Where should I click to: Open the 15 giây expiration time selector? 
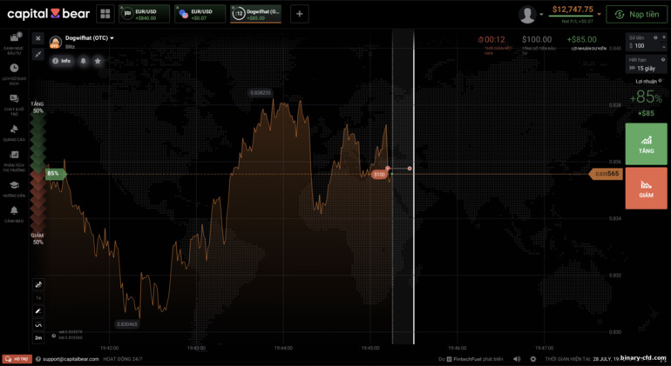click(646, 68)
